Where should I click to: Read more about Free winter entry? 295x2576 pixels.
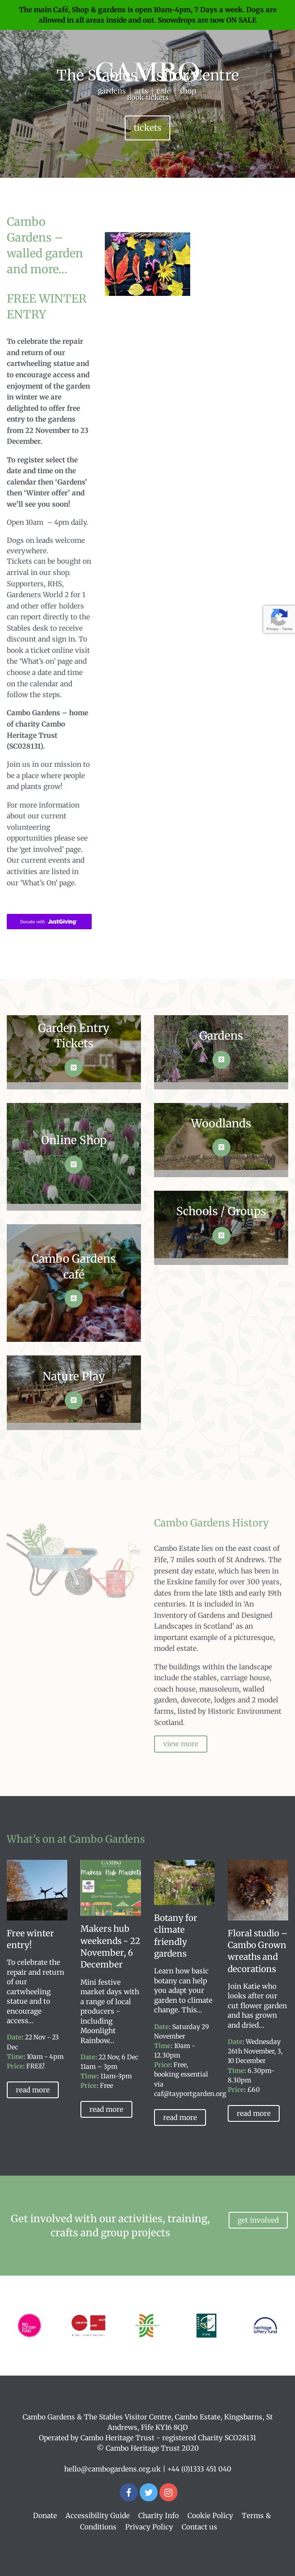click(x=33, y=2089)
